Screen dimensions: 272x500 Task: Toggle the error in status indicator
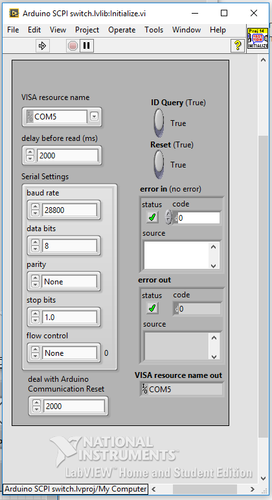pos(152,217)
